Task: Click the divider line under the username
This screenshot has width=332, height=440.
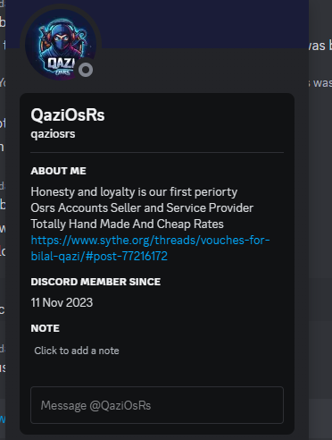Action: pos(157,152)
